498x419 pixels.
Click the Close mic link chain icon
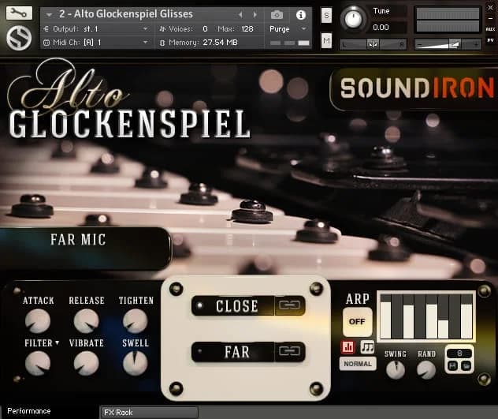289,305
